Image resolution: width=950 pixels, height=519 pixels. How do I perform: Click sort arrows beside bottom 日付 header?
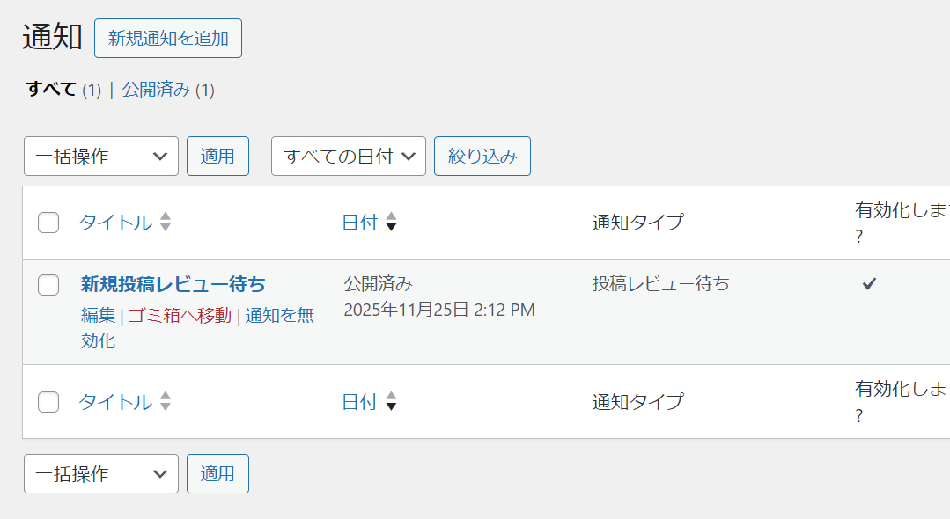392,402
